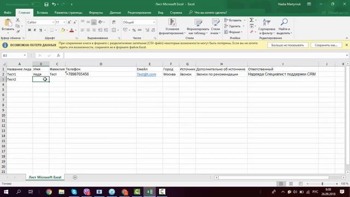Add a new sheet with plus icon

[75, 177]
